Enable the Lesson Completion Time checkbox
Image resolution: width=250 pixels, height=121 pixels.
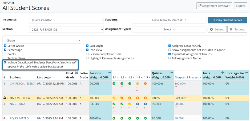pos(87,54)
